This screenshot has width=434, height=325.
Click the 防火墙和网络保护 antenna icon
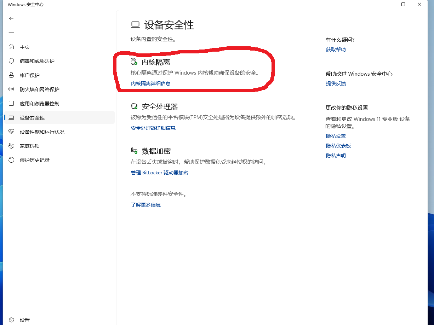click(11, 89)
